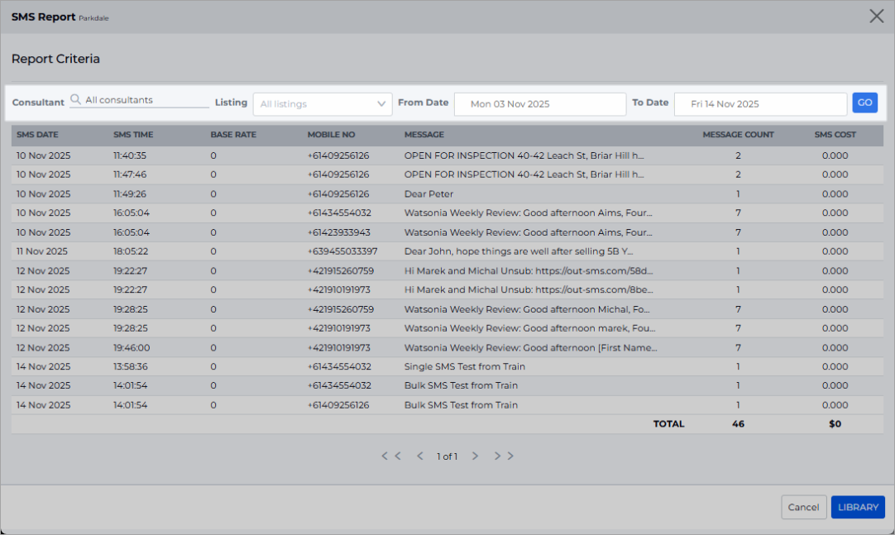Screen dimensions: 895x535
Task: Click the '[First Name...' Weekly Review message
Action: coord(531,347)
